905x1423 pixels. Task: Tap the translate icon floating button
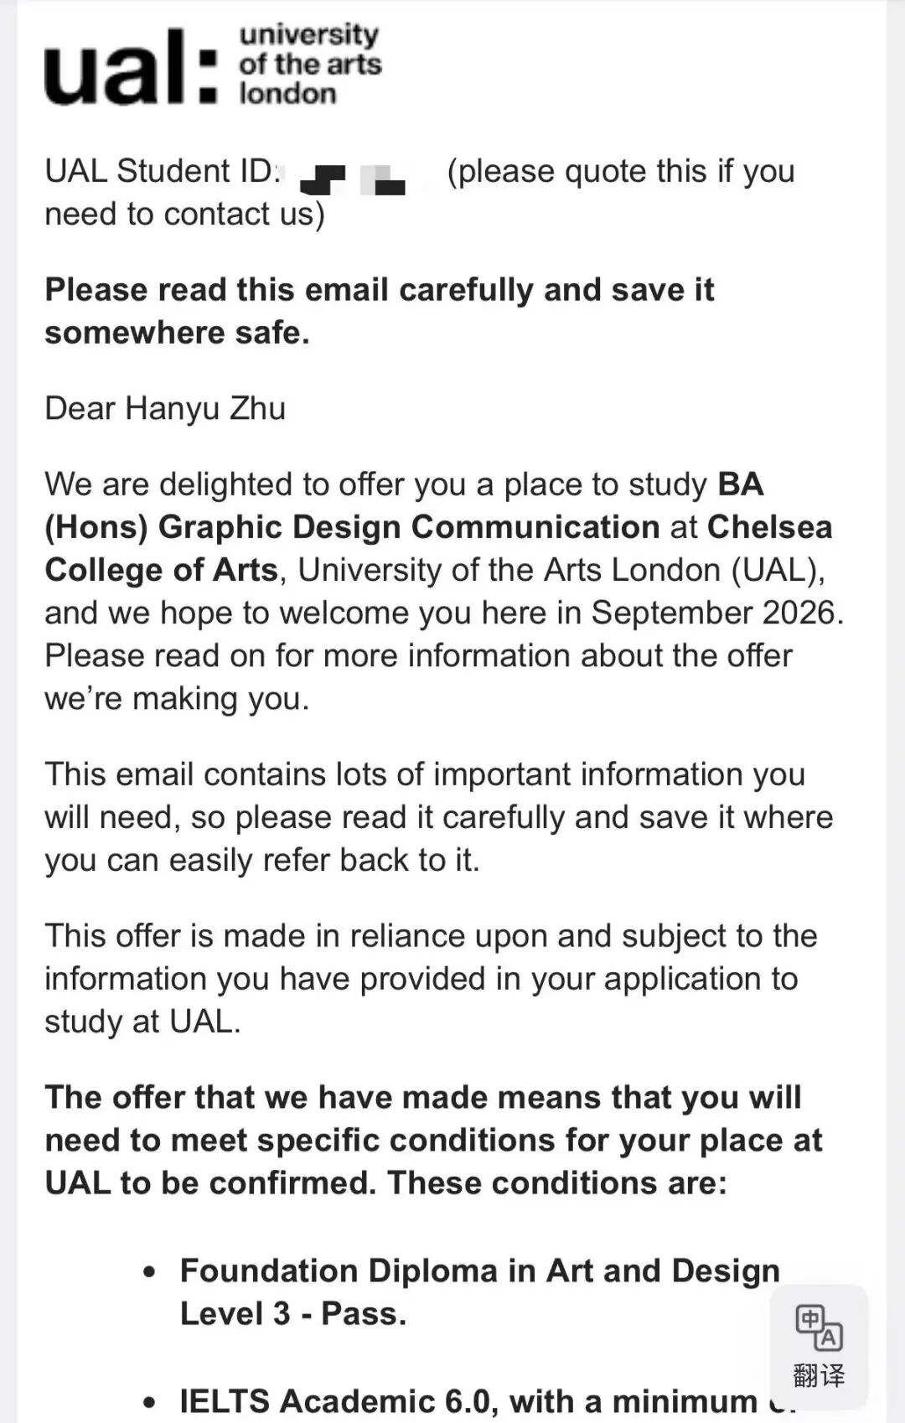[x=819, y=1344]
